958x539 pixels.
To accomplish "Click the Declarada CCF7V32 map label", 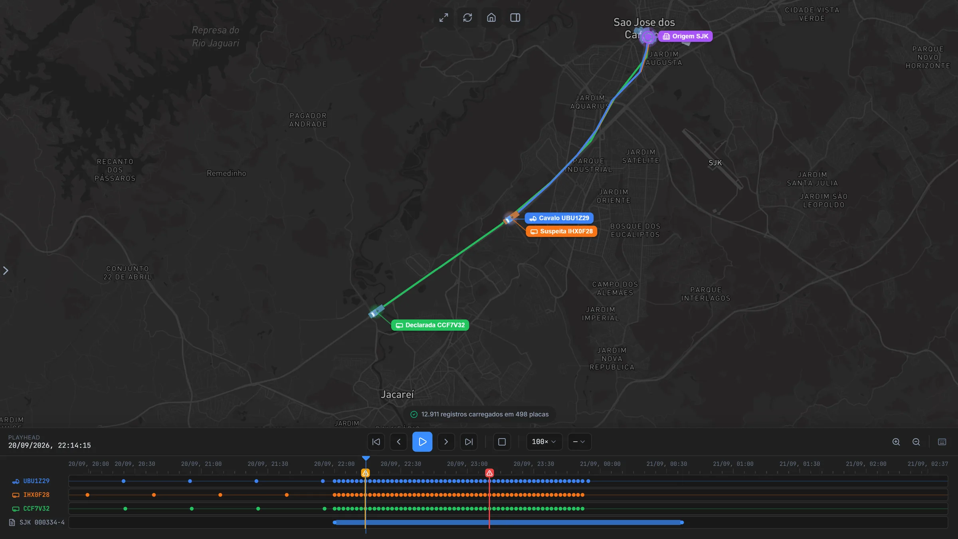I will 430,325.
